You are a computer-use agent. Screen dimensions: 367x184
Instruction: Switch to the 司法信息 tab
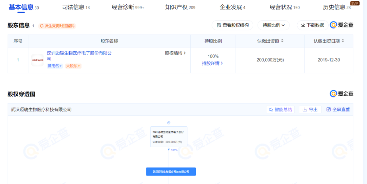point(76,7)
